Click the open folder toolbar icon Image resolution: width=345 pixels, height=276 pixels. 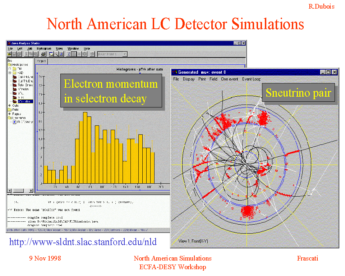[9, 54]
